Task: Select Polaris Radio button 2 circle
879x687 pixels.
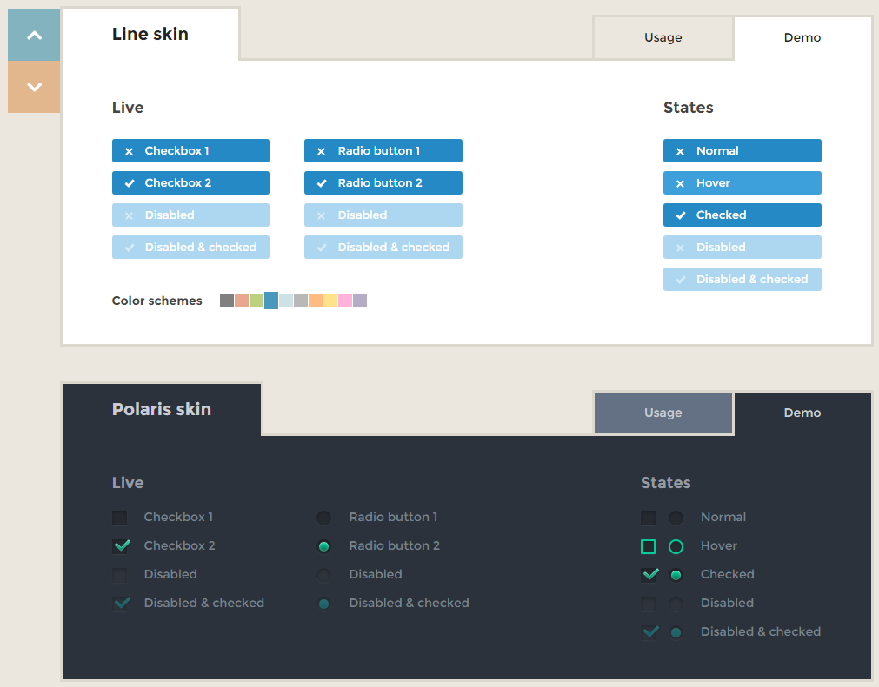Action: (324, 546)
